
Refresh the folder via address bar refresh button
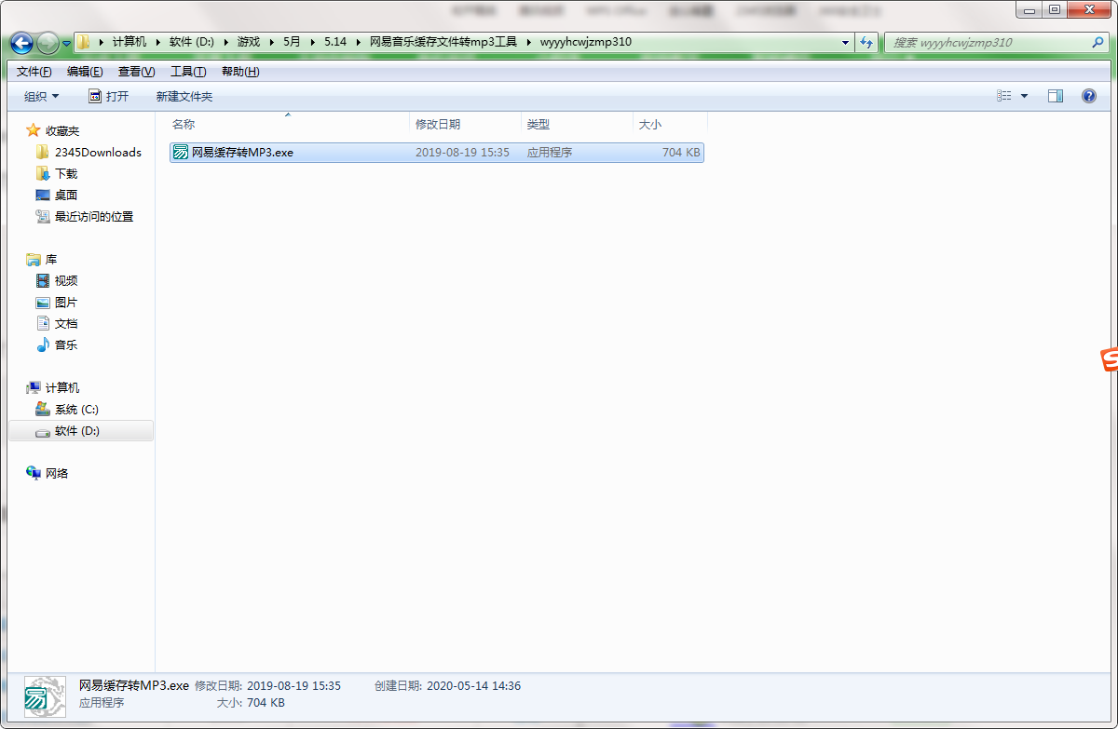(x=867, y=42)
